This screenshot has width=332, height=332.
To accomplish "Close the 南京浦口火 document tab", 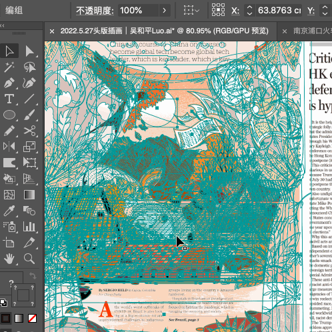I will click(285, 31).
